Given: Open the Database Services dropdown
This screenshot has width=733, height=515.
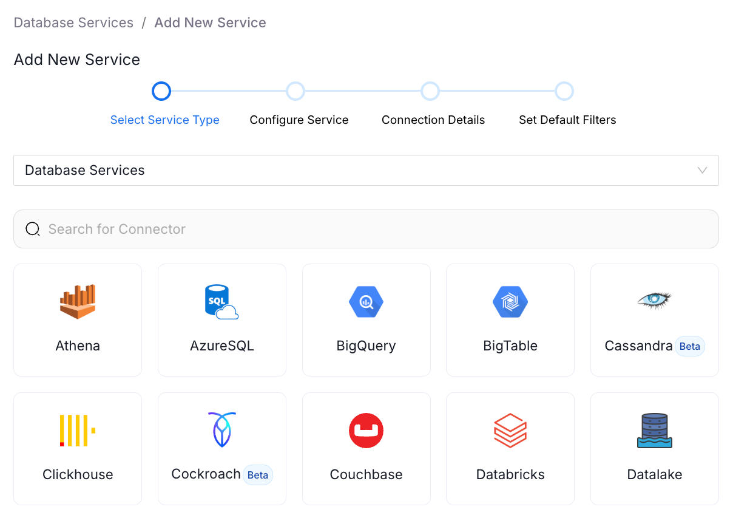Looking at the screenshot, I should (x=366, y=170).
